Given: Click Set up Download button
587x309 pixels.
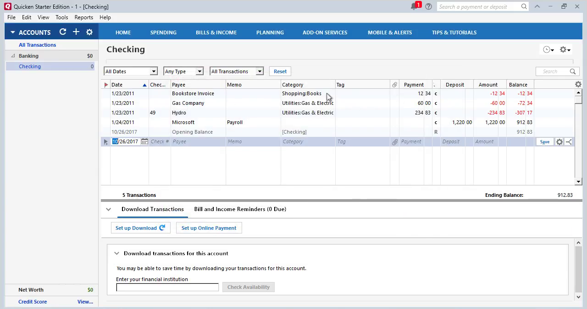Looking at the screenshot, I should pos(140,228).
